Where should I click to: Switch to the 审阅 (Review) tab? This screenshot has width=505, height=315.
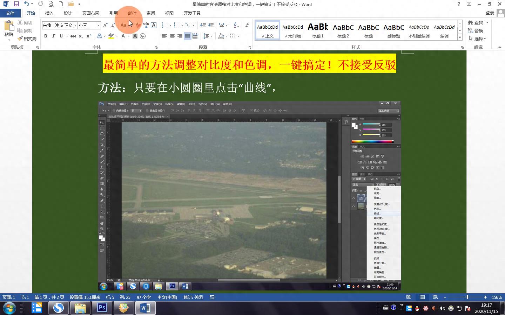point(151,13)
